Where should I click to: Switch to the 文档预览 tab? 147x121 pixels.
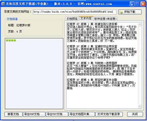72,19
